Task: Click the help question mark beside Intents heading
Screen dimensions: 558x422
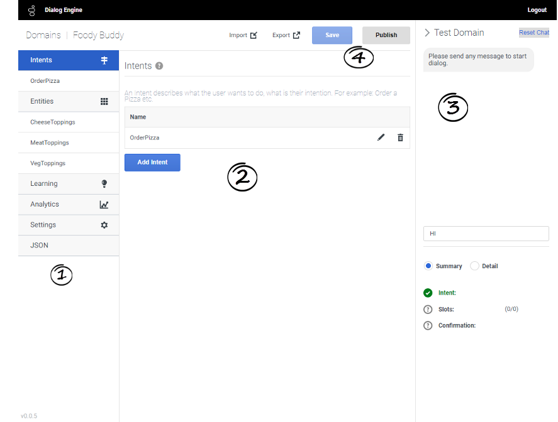Action: pos(159,66)
